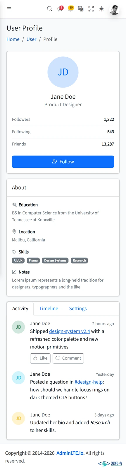
Task: Click the 2 hours ago timestamp
Action: (x=103, y=324)
